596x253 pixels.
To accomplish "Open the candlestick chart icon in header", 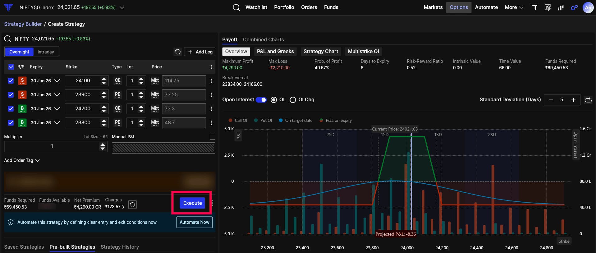I will click(x=561, y=7).
